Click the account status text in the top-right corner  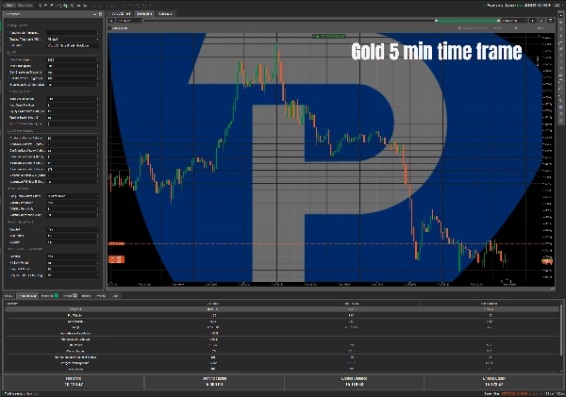click(522, 5)
